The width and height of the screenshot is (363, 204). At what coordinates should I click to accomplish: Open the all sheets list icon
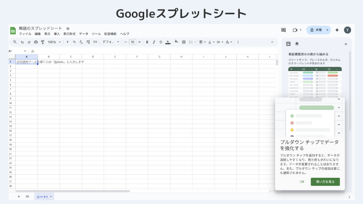pos(27,196)
